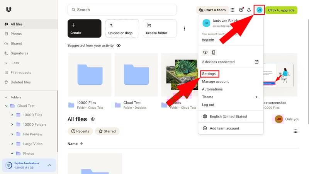Click the storage usage circle icon
The height and width of the screenshot is (174, 309).
tap(8, 165)
